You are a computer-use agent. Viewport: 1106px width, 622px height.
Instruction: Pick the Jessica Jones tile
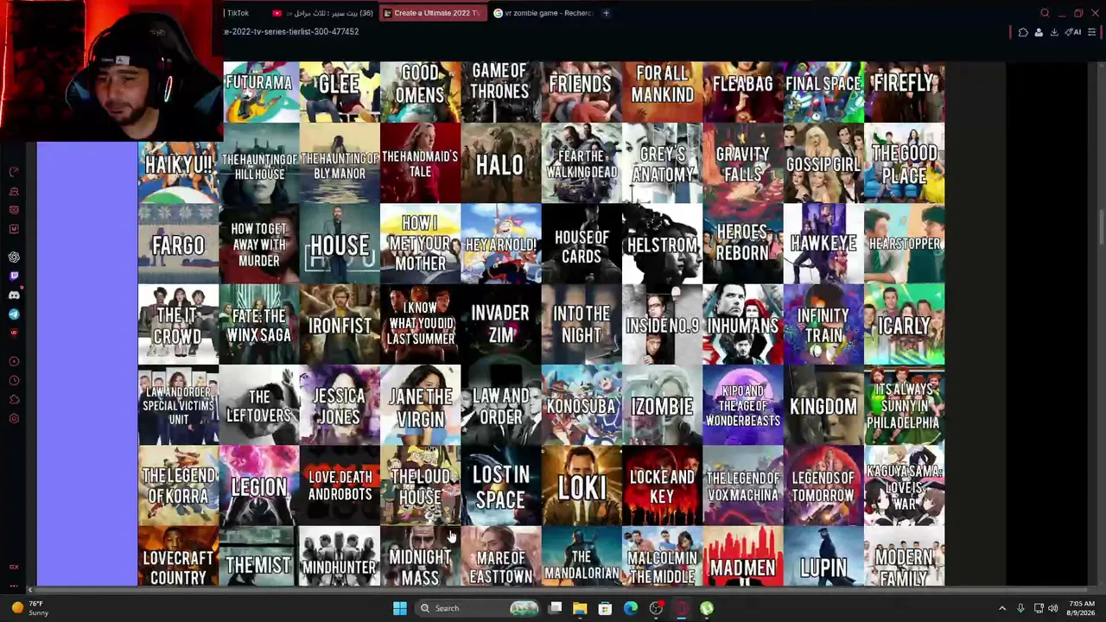coord(340,405)
